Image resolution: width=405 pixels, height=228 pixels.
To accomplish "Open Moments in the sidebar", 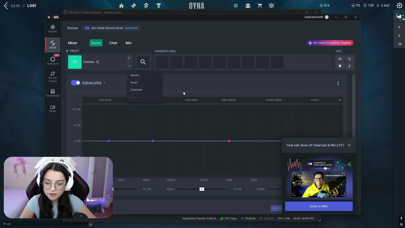I will [x=53, y=60].
